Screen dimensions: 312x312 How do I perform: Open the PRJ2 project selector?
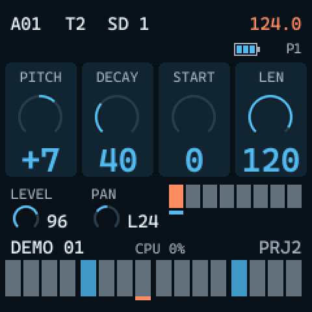pos(280,247)
